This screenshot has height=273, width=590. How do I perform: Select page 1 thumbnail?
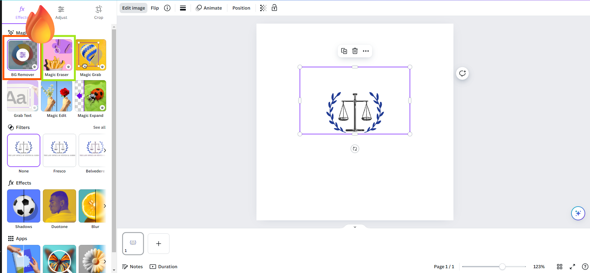(x=133, y=244)
